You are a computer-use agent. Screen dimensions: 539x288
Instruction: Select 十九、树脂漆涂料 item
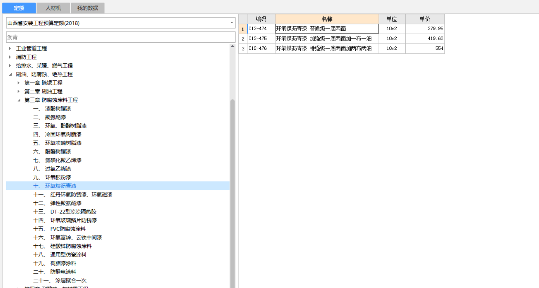point(55,263)
